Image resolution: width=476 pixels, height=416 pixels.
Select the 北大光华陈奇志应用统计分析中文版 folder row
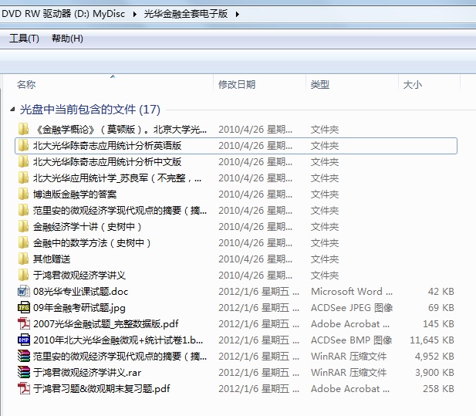(107, 162)
